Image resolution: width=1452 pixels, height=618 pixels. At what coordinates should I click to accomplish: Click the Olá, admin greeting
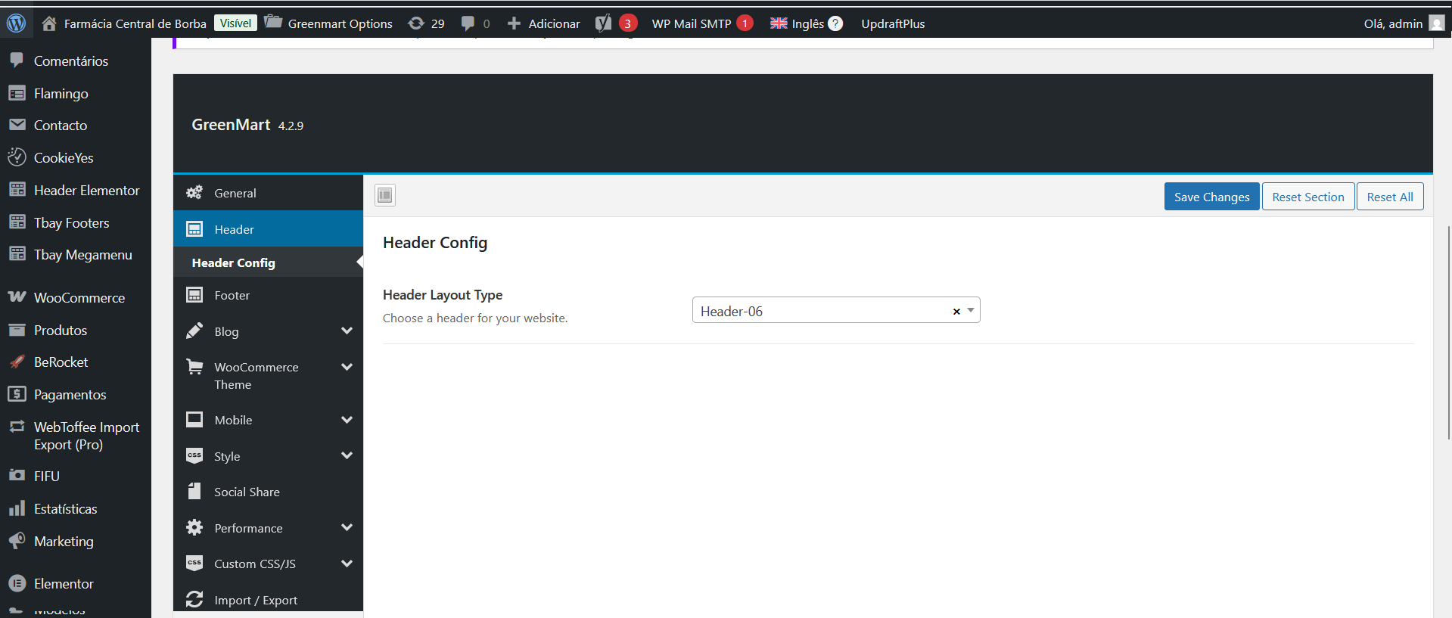(x=1393, y=23)
